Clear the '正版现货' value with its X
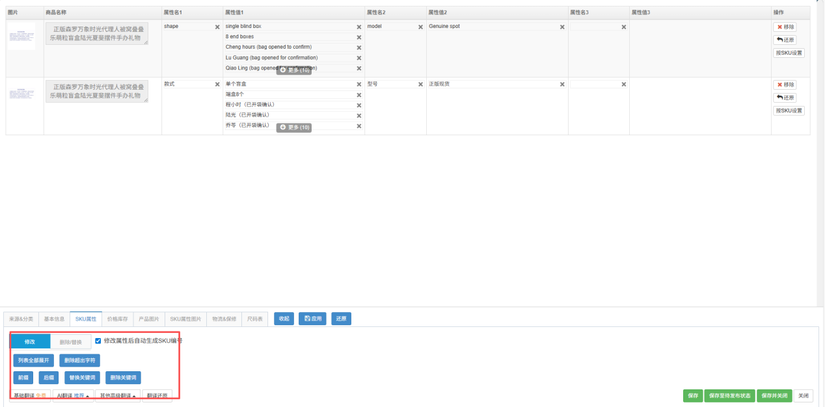 pyautogui.click(x=562, y=84)
